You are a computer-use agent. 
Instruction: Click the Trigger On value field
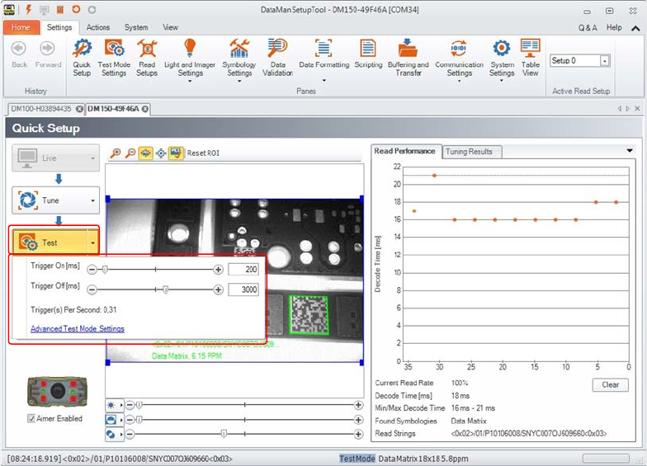click(x=243, y=270)
